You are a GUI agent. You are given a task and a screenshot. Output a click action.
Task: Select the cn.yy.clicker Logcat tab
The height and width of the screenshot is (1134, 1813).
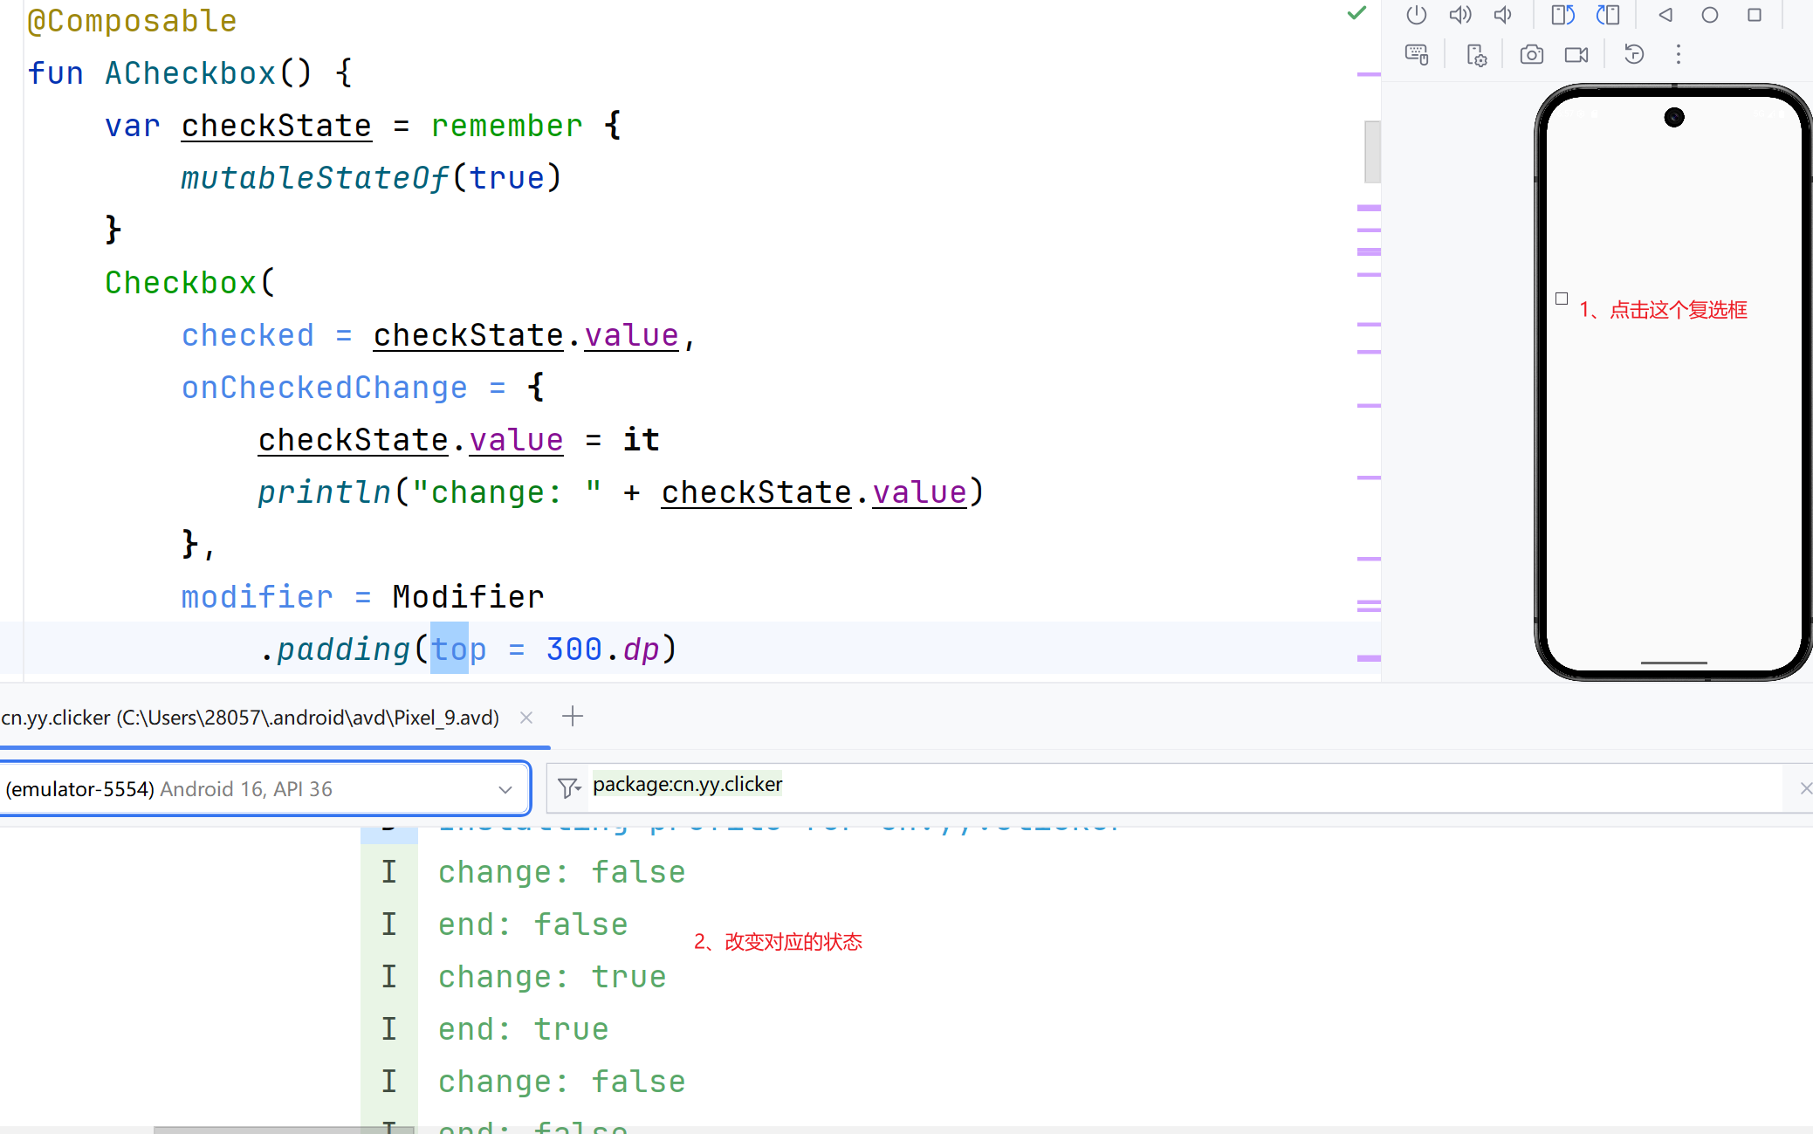pos(250,718)
